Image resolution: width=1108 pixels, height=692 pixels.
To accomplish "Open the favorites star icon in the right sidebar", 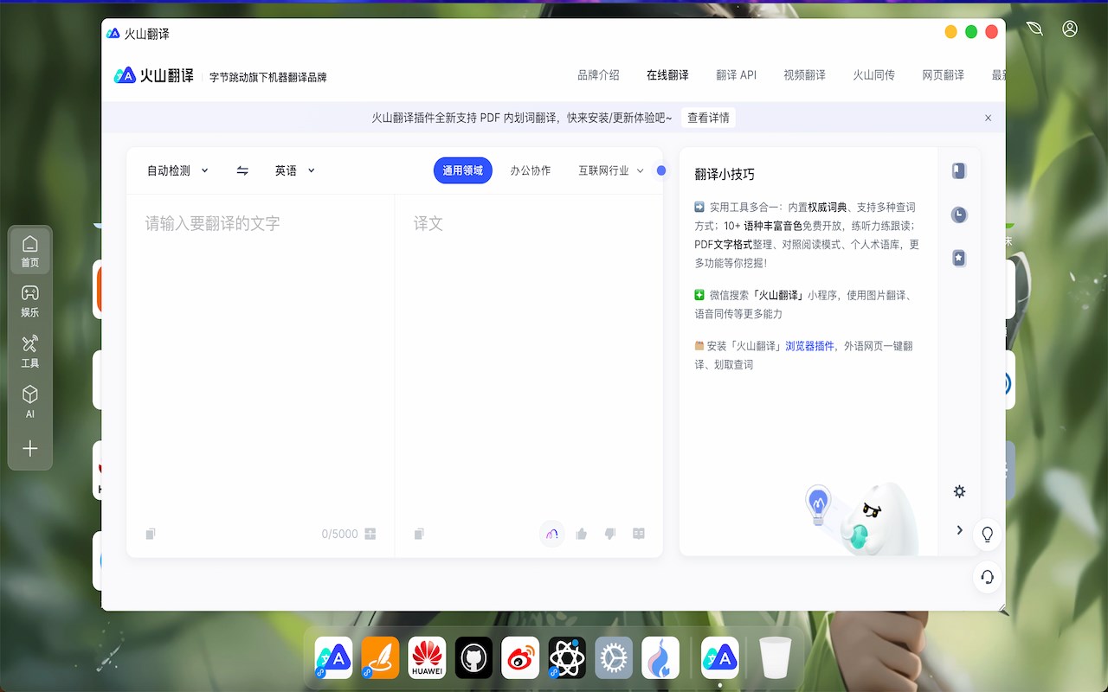I will pos(958,258).
